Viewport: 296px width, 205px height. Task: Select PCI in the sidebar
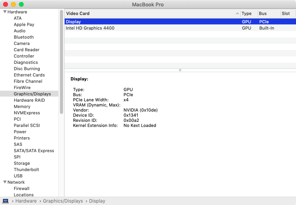pyautogui.click(x=17, y=119)
